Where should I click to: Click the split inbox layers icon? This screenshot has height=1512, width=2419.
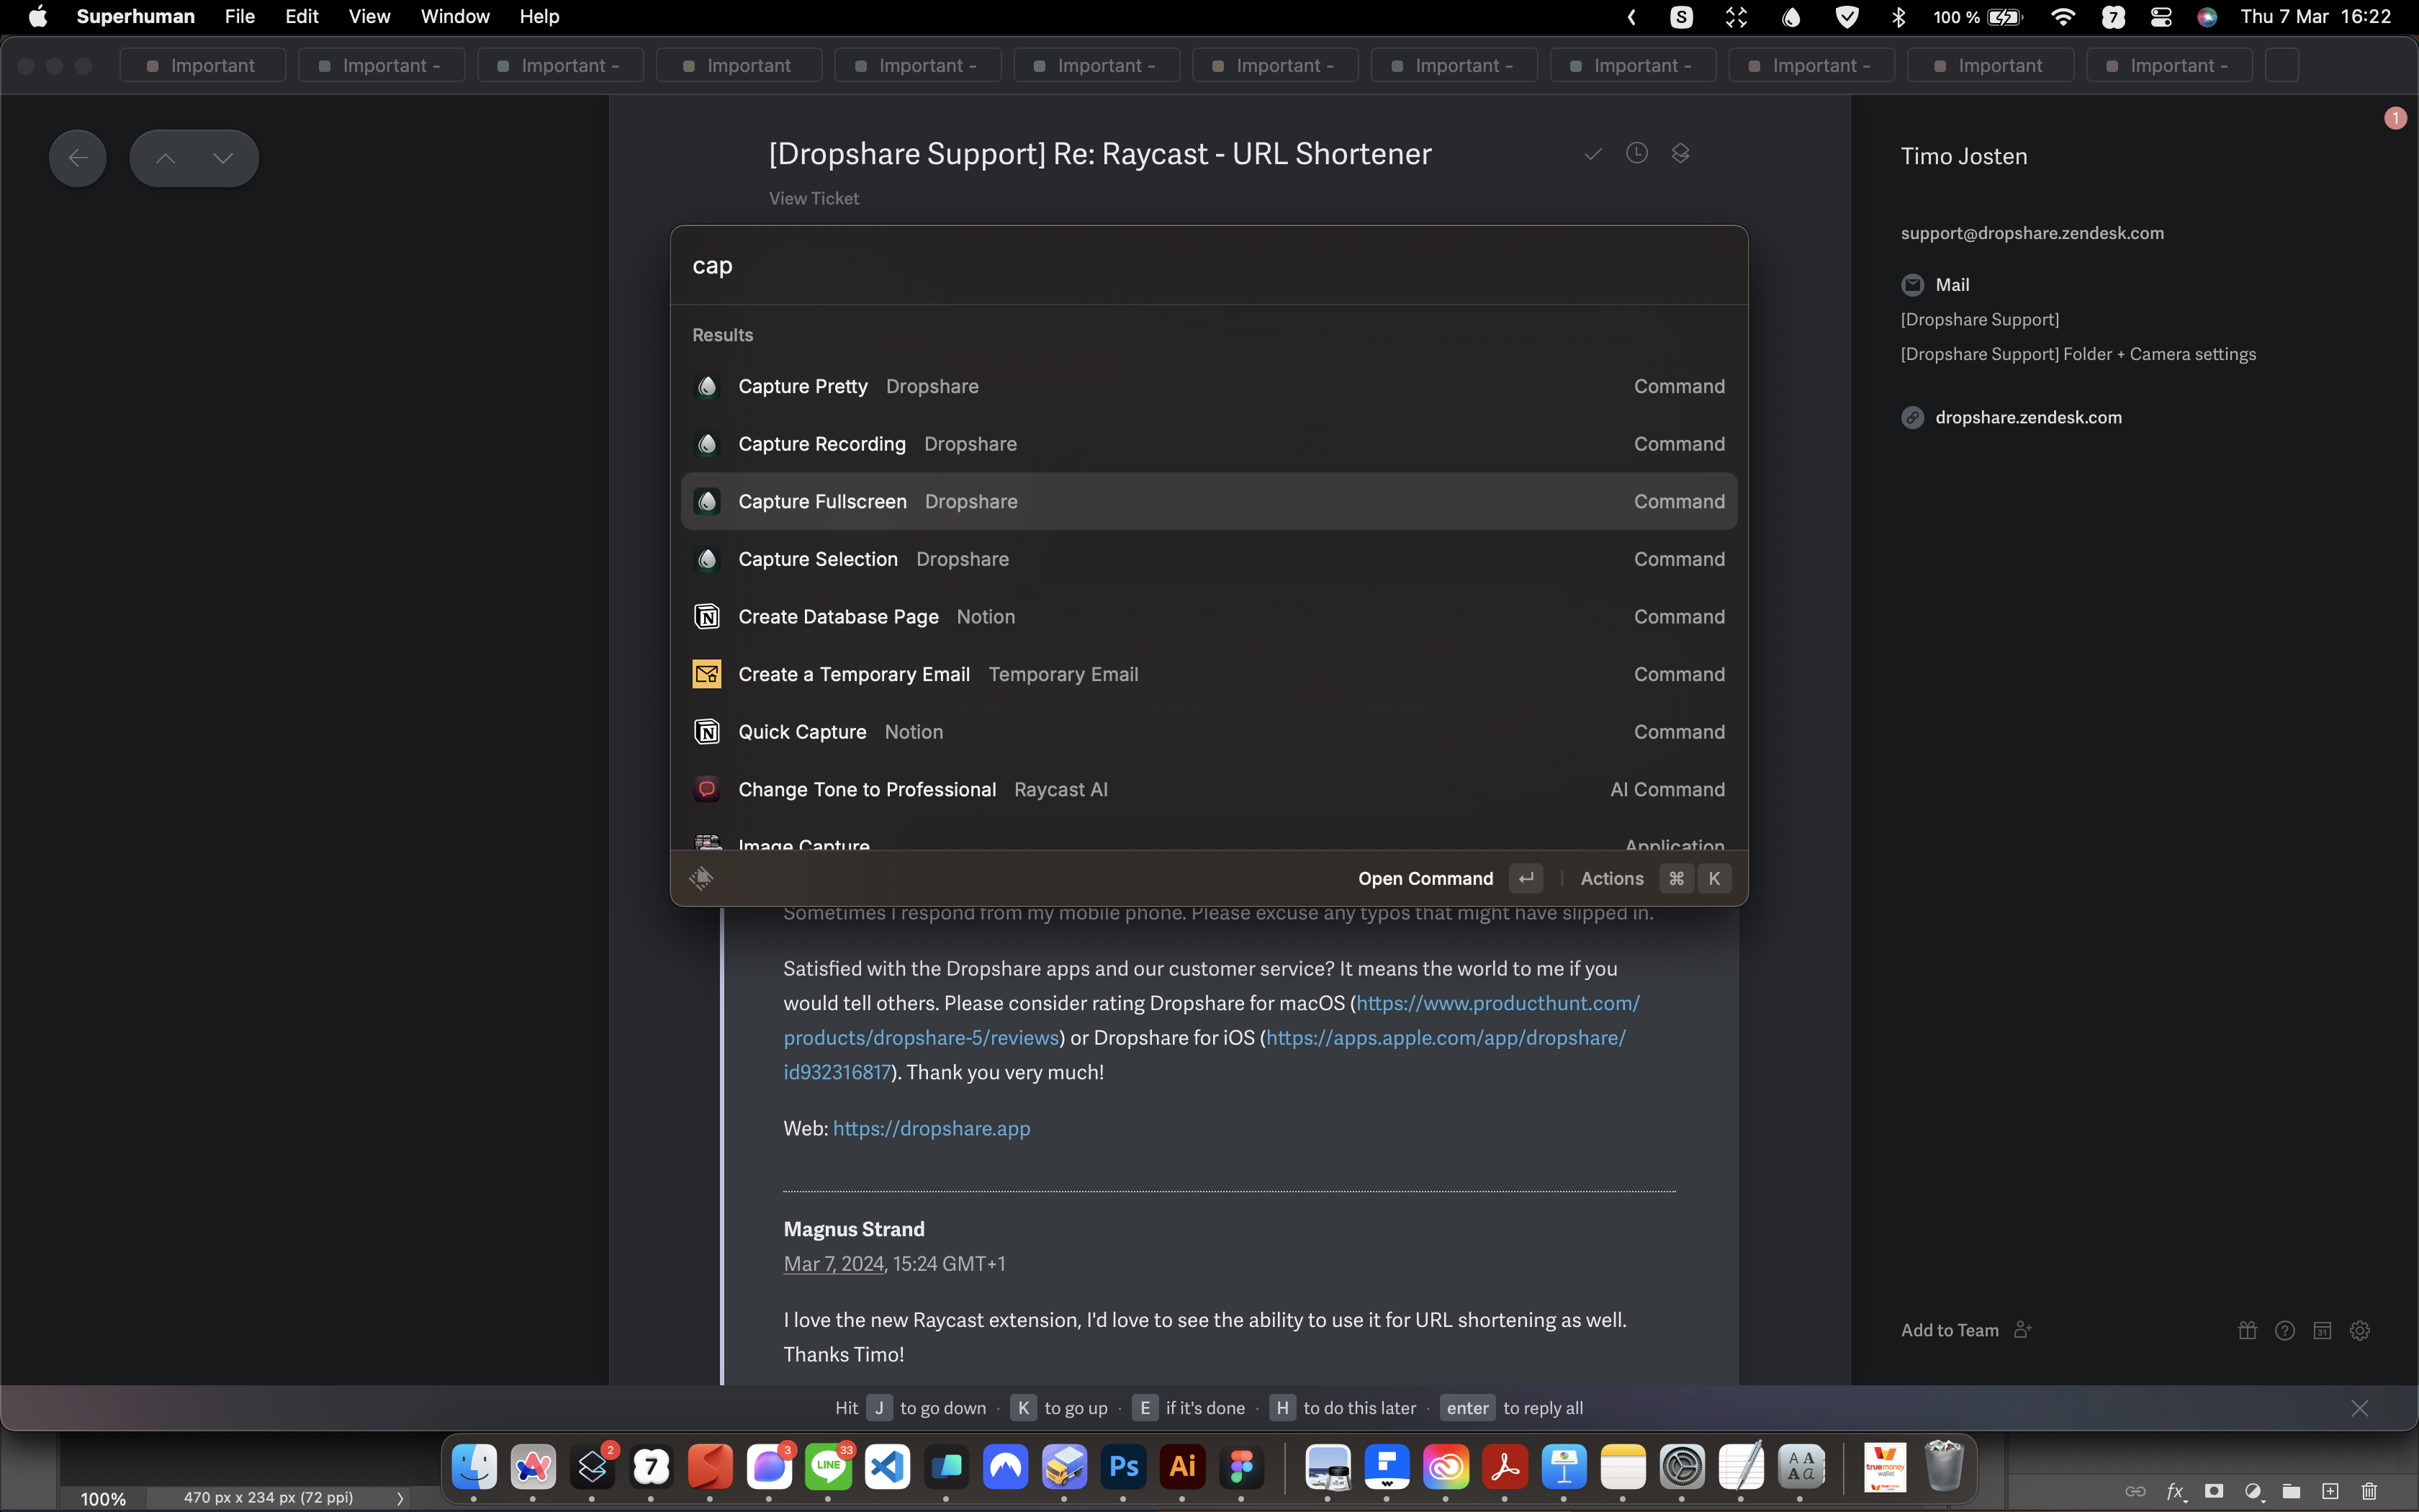coord(1680,153)
